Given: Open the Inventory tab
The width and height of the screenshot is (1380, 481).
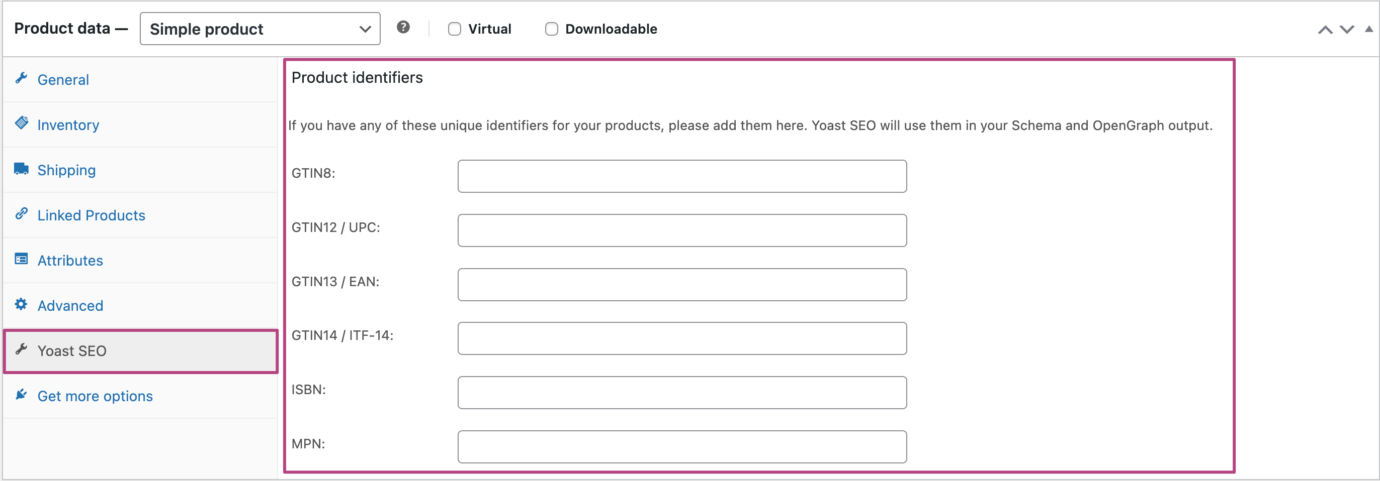Looking at the screenshot, I should (68, 125).
